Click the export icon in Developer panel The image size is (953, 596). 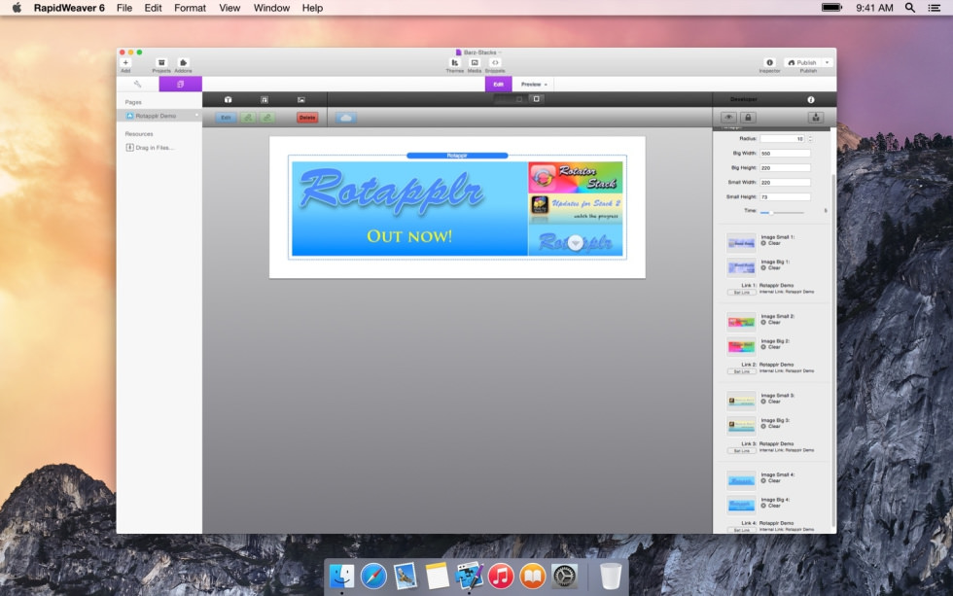(x=816, y=118)
